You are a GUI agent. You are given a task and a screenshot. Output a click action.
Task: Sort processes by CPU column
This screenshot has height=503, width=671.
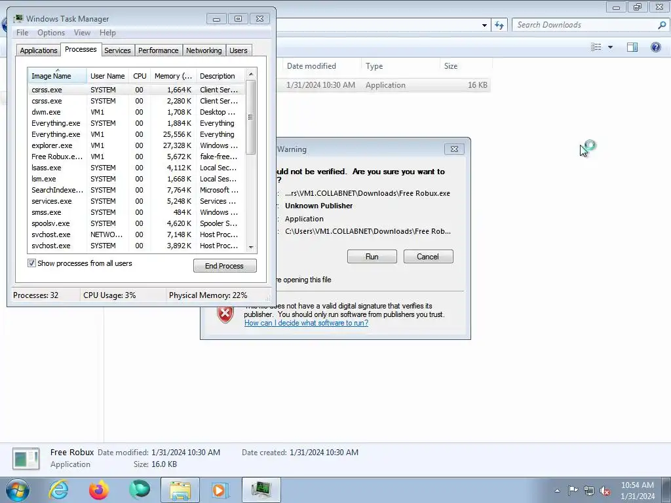[x=140, y=76]
